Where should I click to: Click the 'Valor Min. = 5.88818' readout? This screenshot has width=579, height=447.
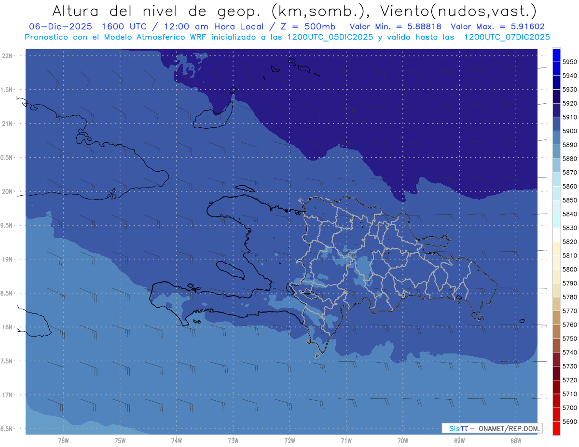[x=395, y=27]
